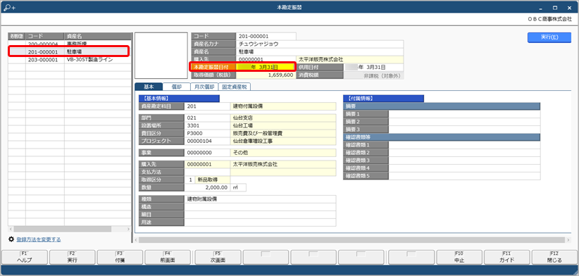Click the コード field 201-000001
Viewport: 579px width, 276px height.
point(266,36)
